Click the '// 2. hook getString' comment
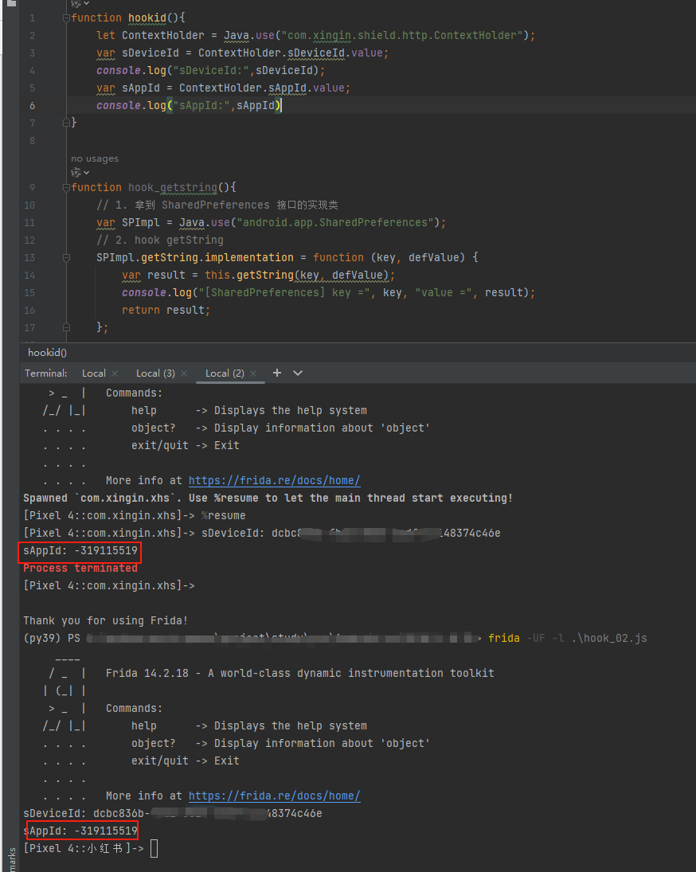Screen dimensions: 696x872 (160, 240)
